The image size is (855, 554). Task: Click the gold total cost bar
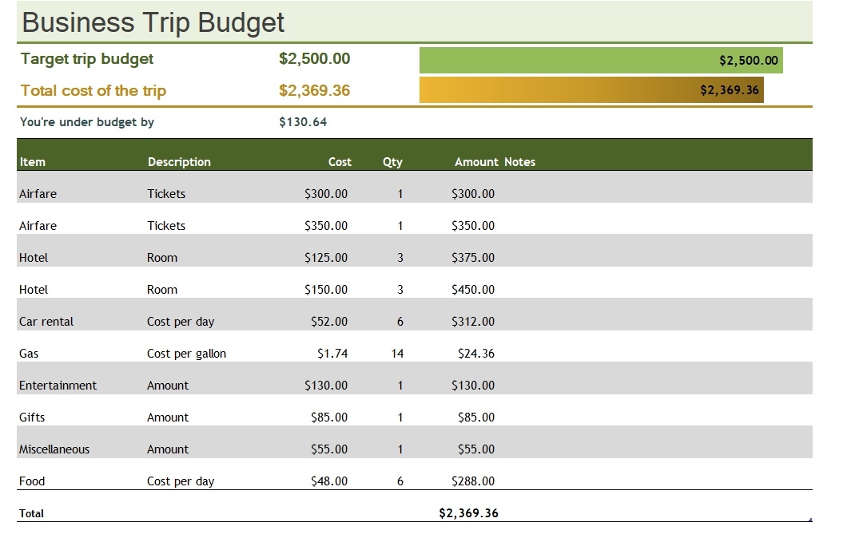[x=591, y=90]
